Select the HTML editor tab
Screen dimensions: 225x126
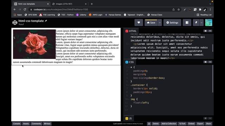[131, 31]
